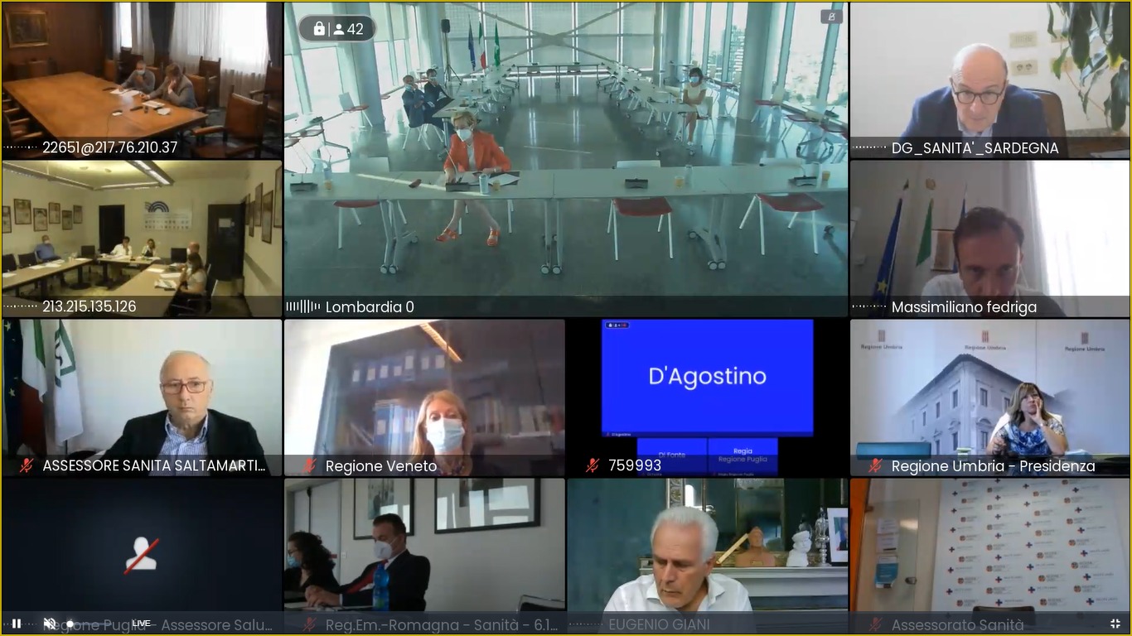Click audio level bars beside Lombardia 0
The height and width of the screenshot is (636, 1132).
302,306
